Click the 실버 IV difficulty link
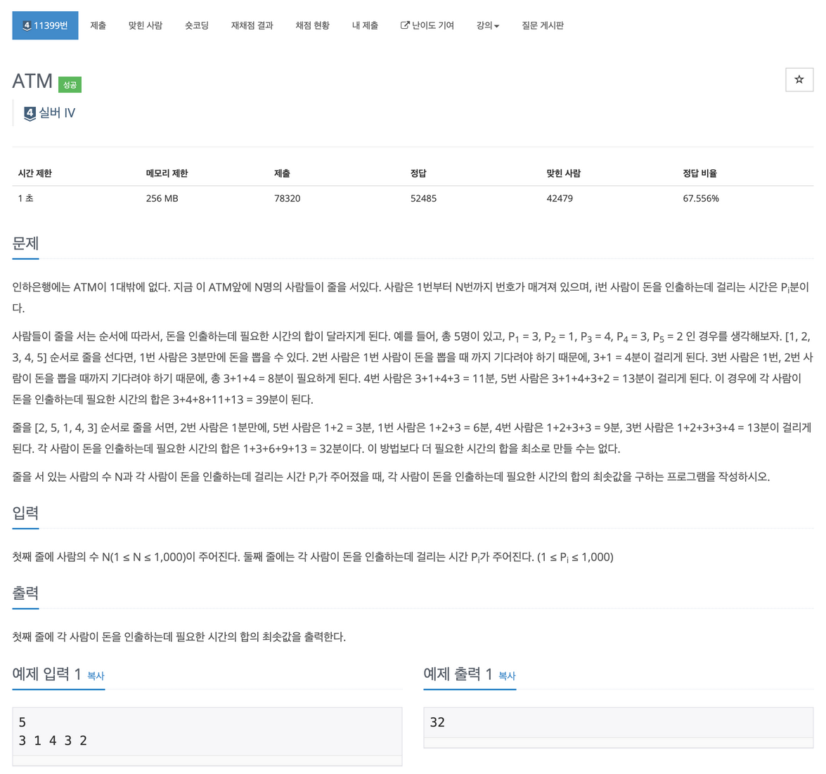This screenshot has width=826, height=774. (x=56, y=112)
